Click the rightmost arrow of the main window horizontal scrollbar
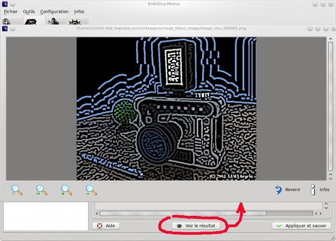The width and height of the screenshot is (336, 241). tap(320, 214)
